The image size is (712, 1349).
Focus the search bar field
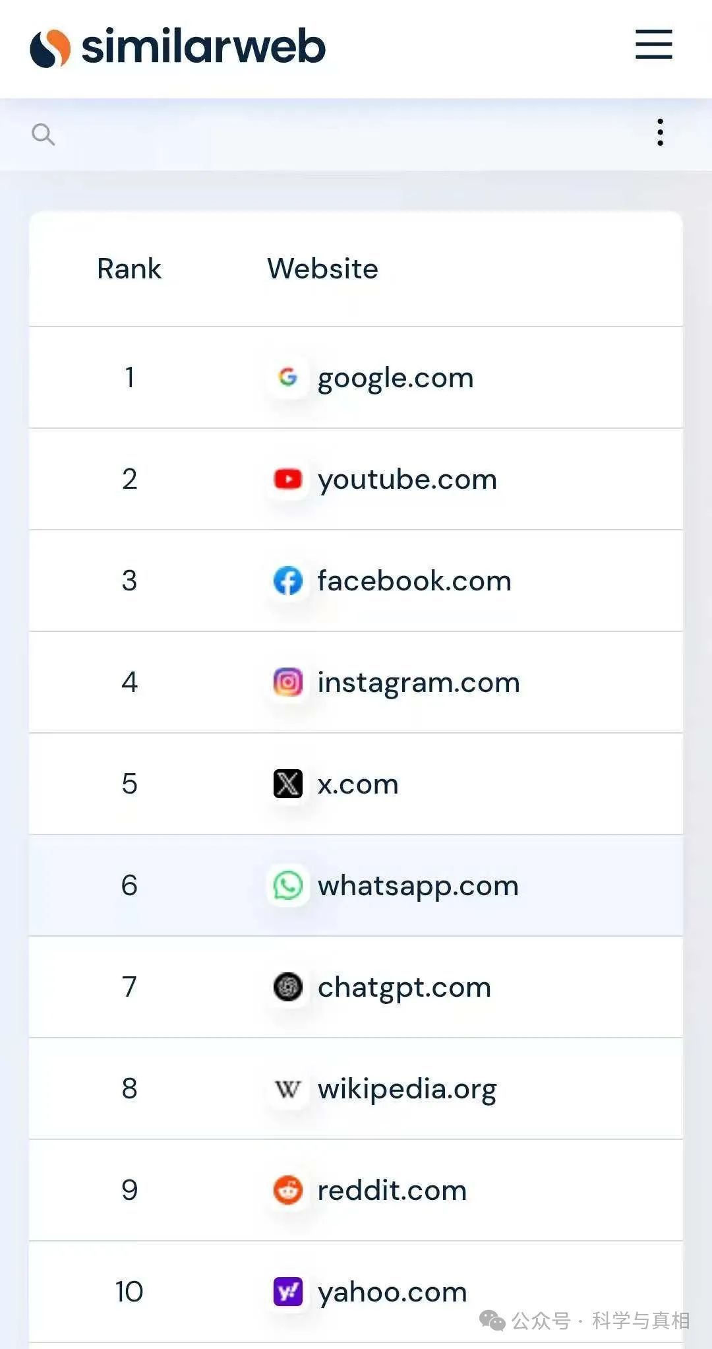click(x=343, y=135)
